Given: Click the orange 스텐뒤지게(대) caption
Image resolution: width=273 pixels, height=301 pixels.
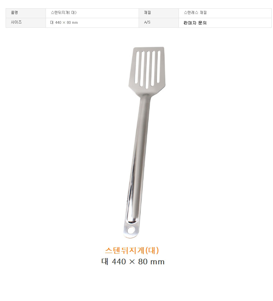Looking at the screenshot, I should [132, 250].
